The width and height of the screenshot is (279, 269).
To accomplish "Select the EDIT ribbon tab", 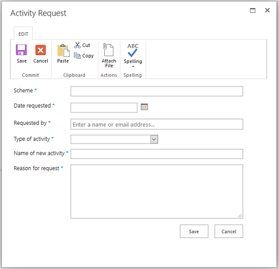I will point(23,34).
